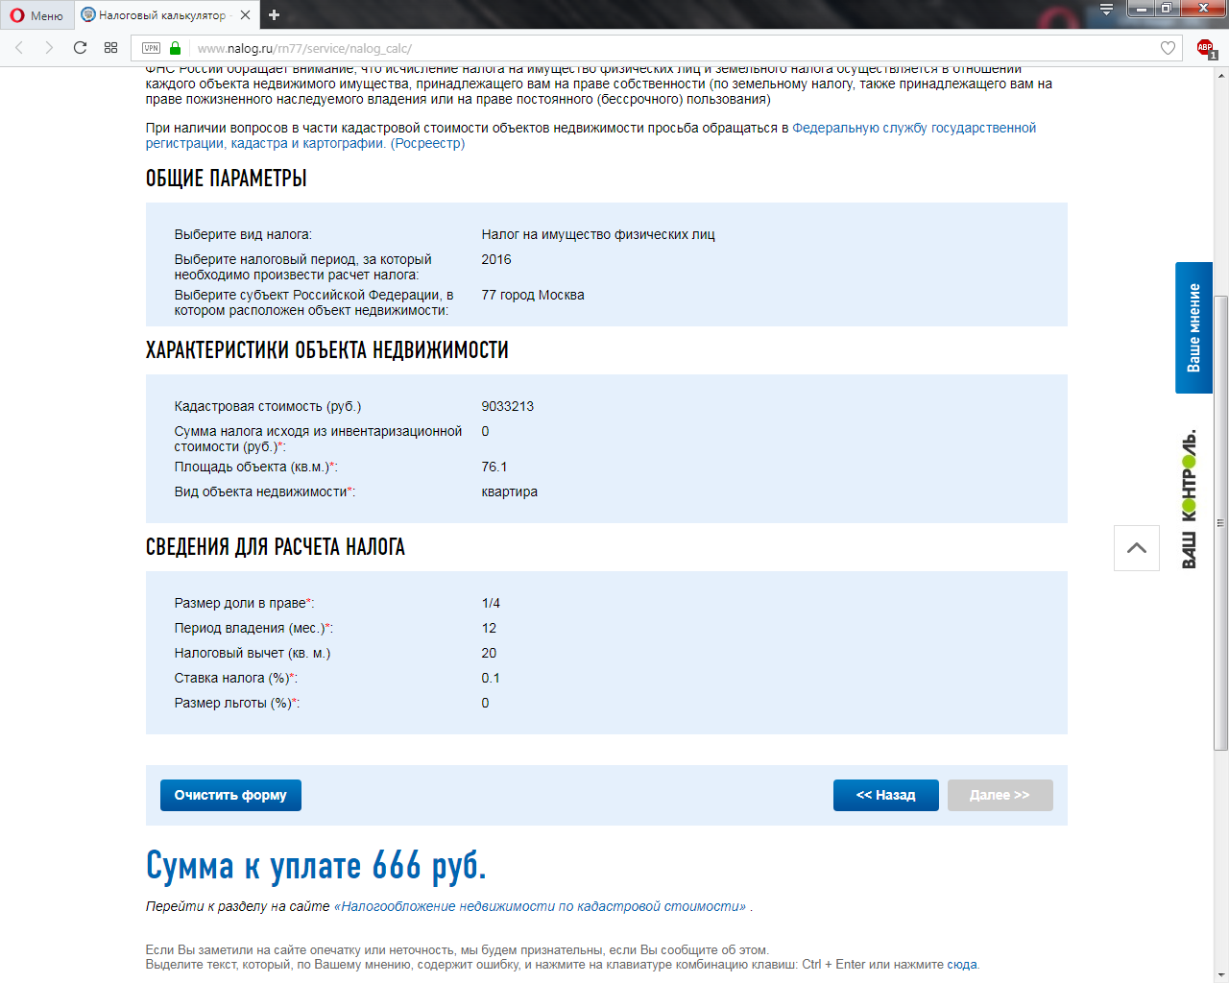This screenshot has width=1229, height=983.
Task: Open the Opera Меню button
Action: (36, 15)
